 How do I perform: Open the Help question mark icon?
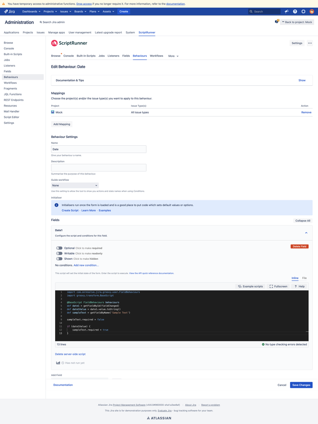click(295, 11)
